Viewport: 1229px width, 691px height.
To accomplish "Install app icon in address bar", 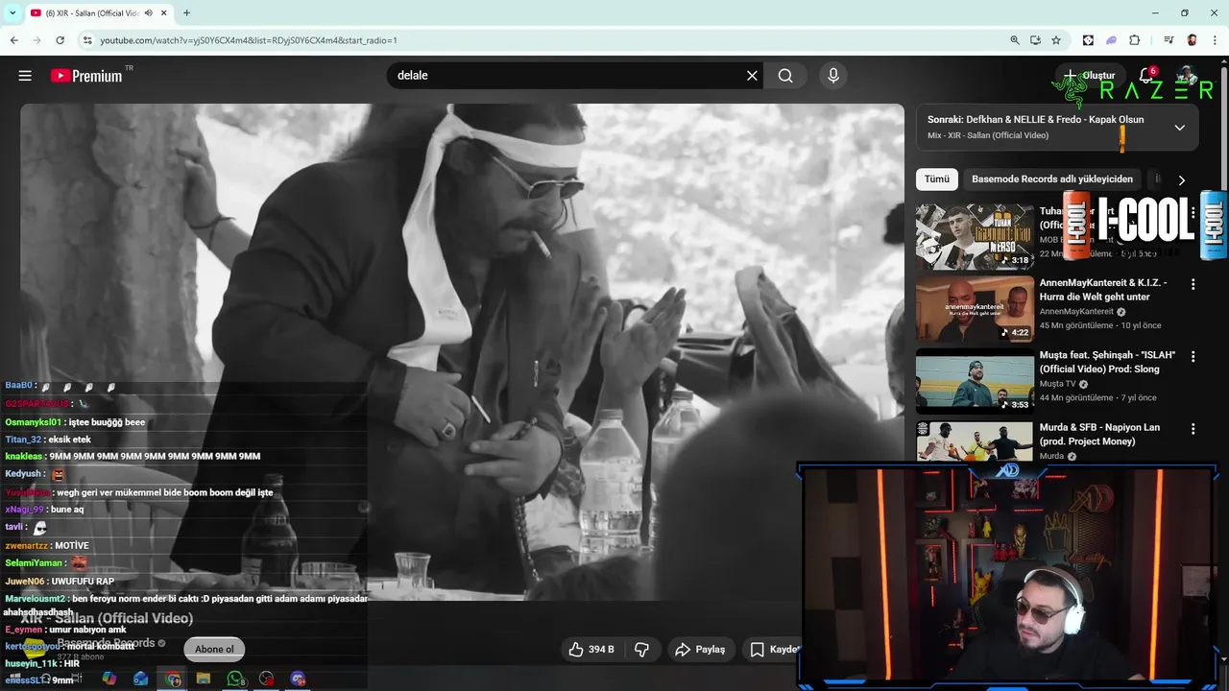I will coord(1035,40).
